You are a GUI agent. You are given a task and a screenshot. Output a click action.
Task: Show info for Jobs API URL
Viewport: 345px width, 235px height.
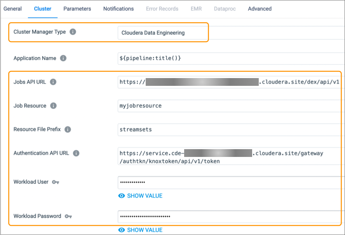(x=53, y=82)
